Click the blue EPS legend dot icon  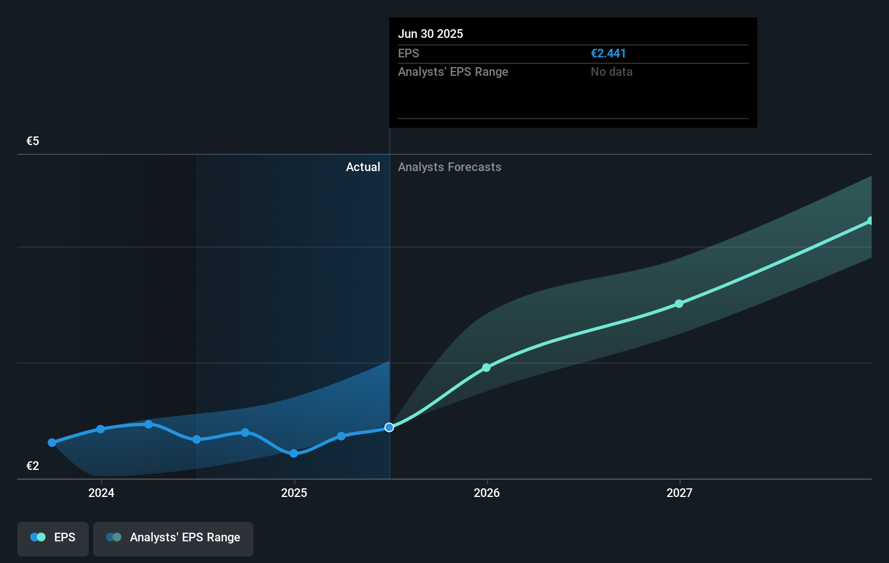point(34,536)
